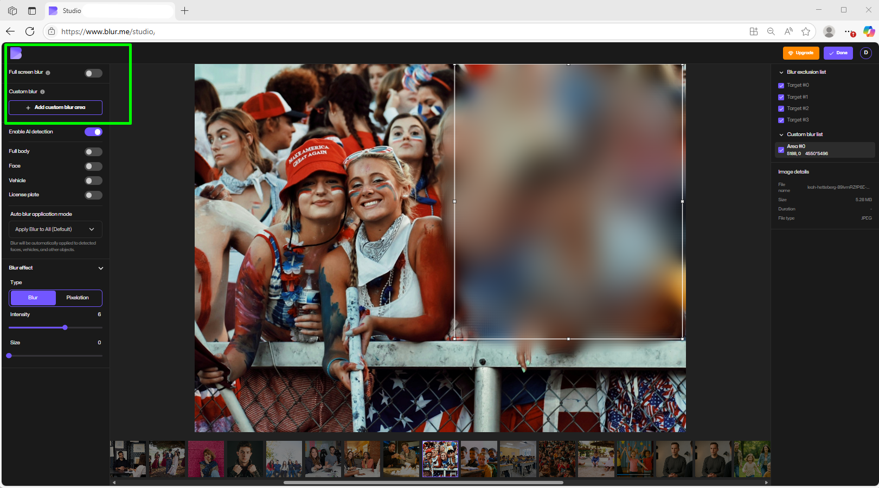Disable the Enable AI detection toggle
The height and width of the screenshot is (488, 879).
pos(93,132)
